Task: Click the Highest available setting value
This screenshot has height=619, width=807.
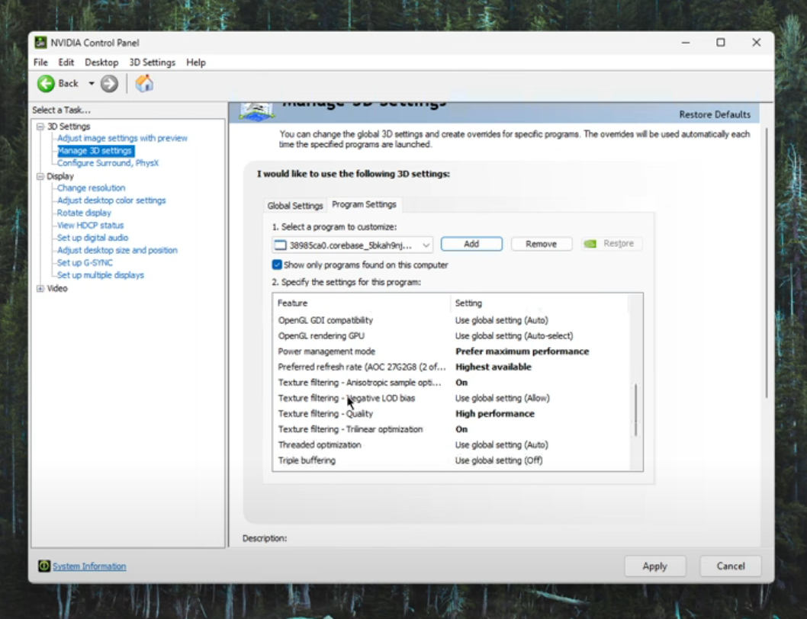Action: pyautogui.click(x=493, y=367)
